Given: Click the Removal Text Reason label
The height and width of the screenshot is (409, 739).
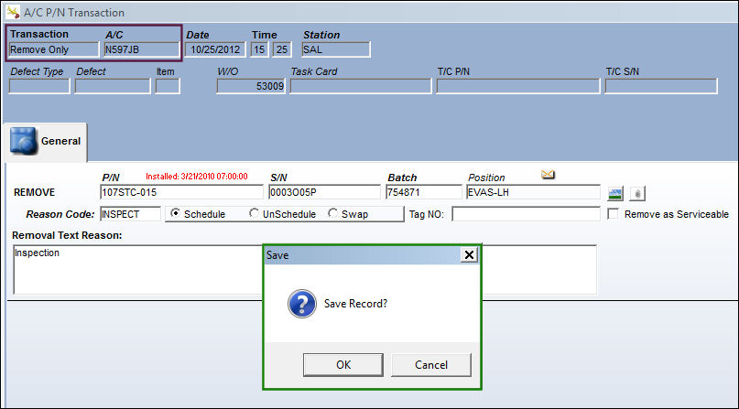Looking at the screenshot, I should pos(67,235).
